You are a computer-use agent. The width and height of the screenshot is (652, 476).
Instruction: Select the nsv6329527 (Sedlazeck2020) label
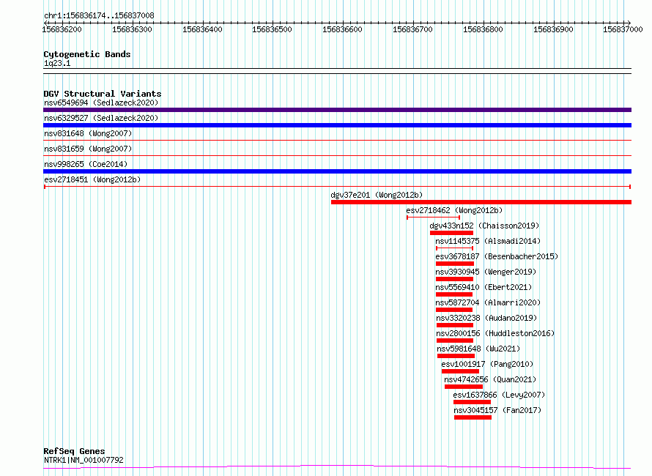pyautogui.click(x=101, y=118)
